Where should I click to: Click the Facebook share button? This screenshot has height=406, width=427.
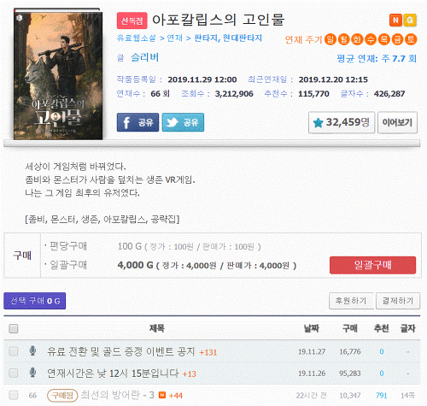click(137, 122)
